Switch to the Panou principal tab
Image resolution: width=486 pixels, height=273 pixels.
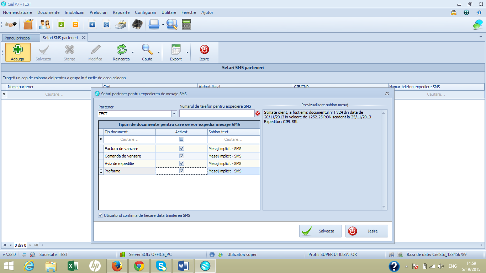[18, 38]
